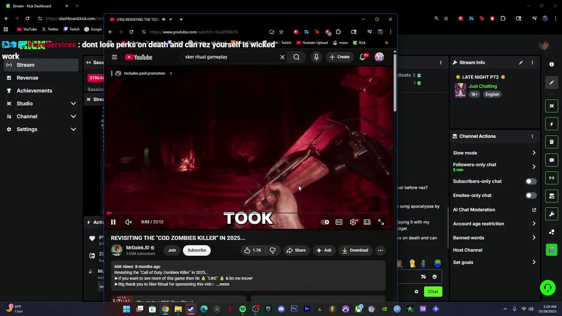Click the wrench icon in Kick right rail
562x316 pixels.
[x=552, y=214]
